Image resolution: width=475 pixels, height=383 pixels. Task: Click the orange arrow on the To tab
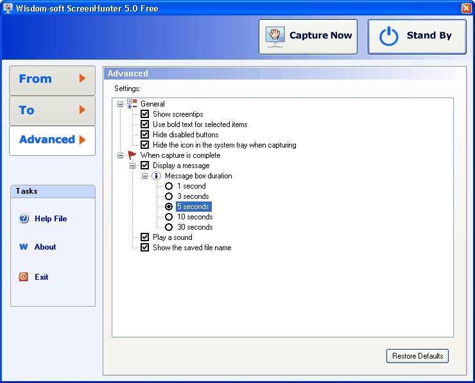pos(82,110)
